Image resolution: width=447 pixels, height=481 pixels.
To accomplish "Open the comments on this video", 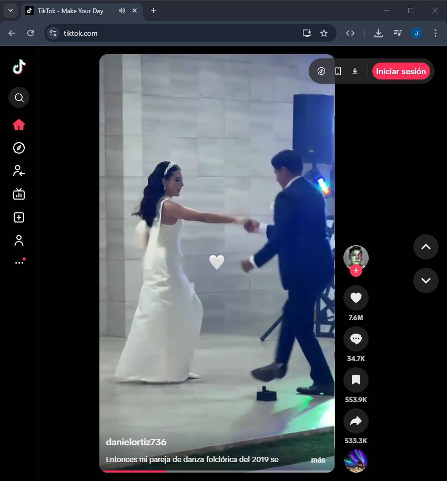I will pyautogui.click(x=356, y=339).
